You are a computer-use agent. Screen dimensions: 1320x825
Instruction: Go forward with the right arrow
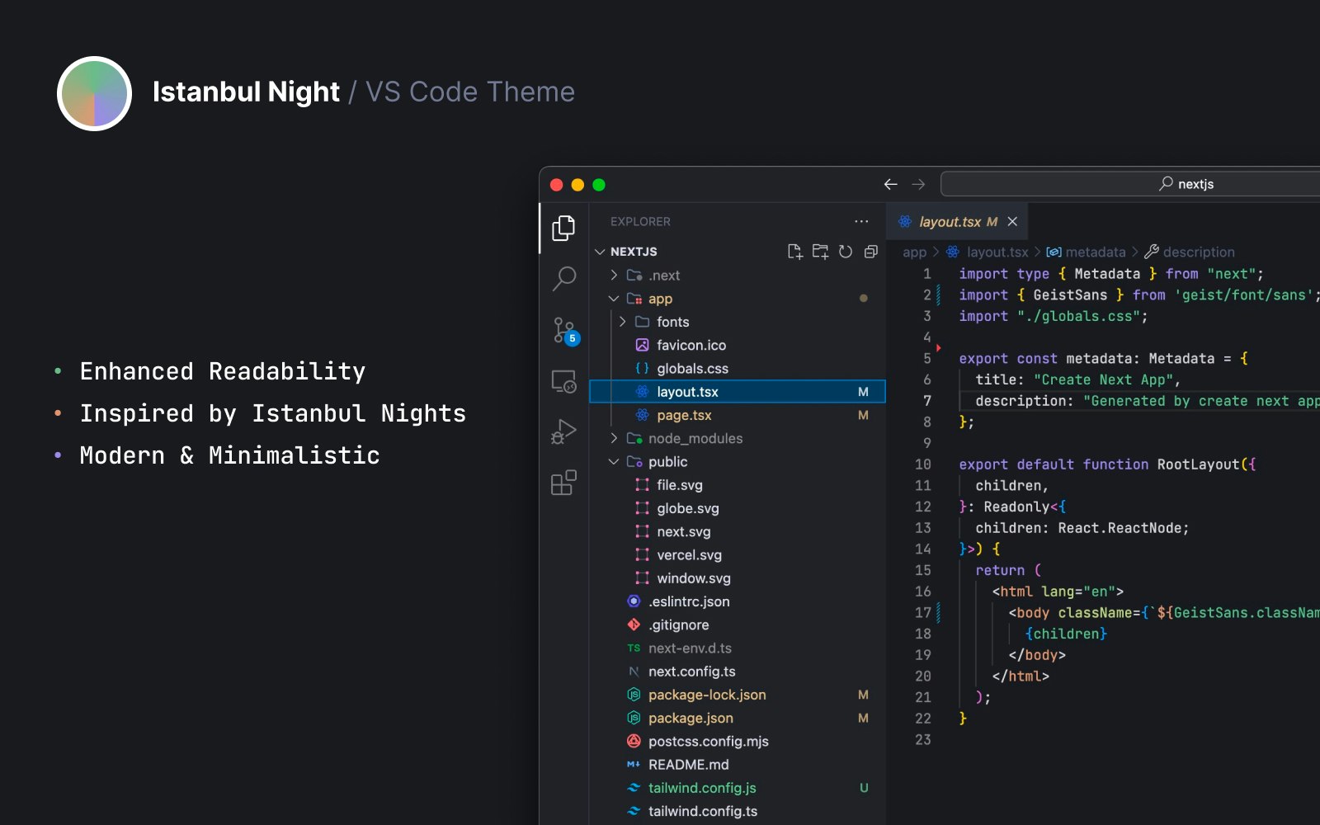point(918,184)
